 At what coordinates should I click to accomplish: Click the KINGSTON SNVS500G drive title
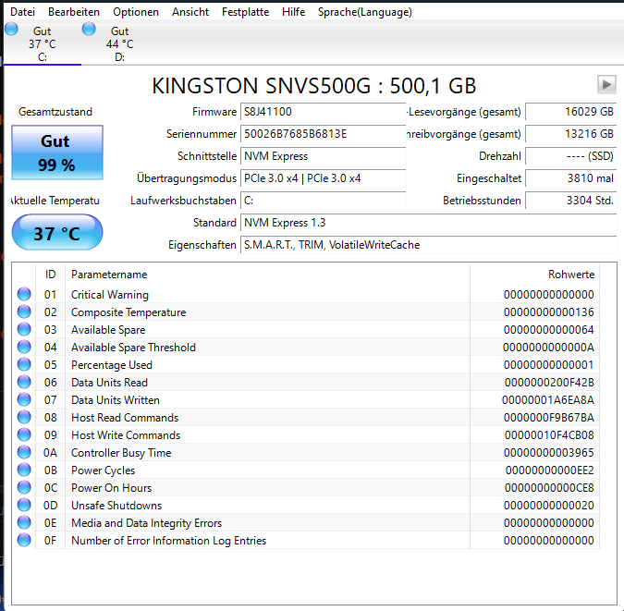pos(314,86)
